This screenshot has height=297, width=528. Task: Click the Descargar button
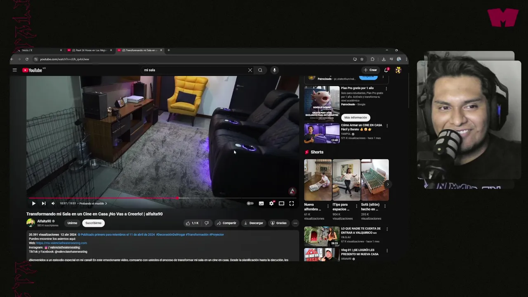(254, 223)
